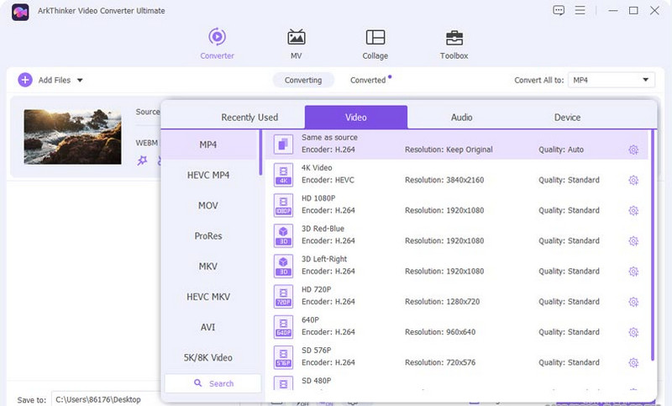This screenshot has height=406, width=672.
Task: Click the 3D Left-Right preset icon
Action: pos(283,266)
